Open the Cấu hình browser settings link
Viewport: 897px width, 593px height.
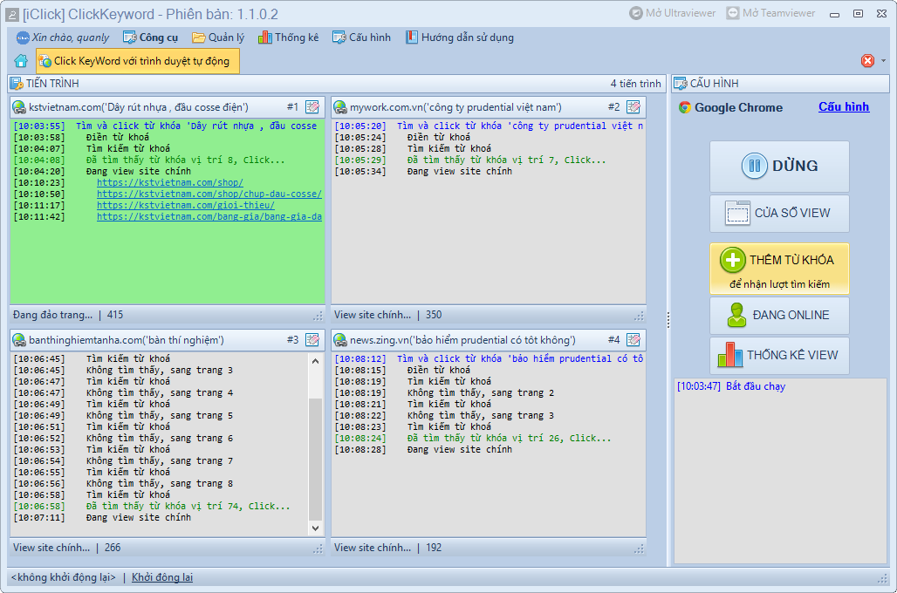coord(844,107)
